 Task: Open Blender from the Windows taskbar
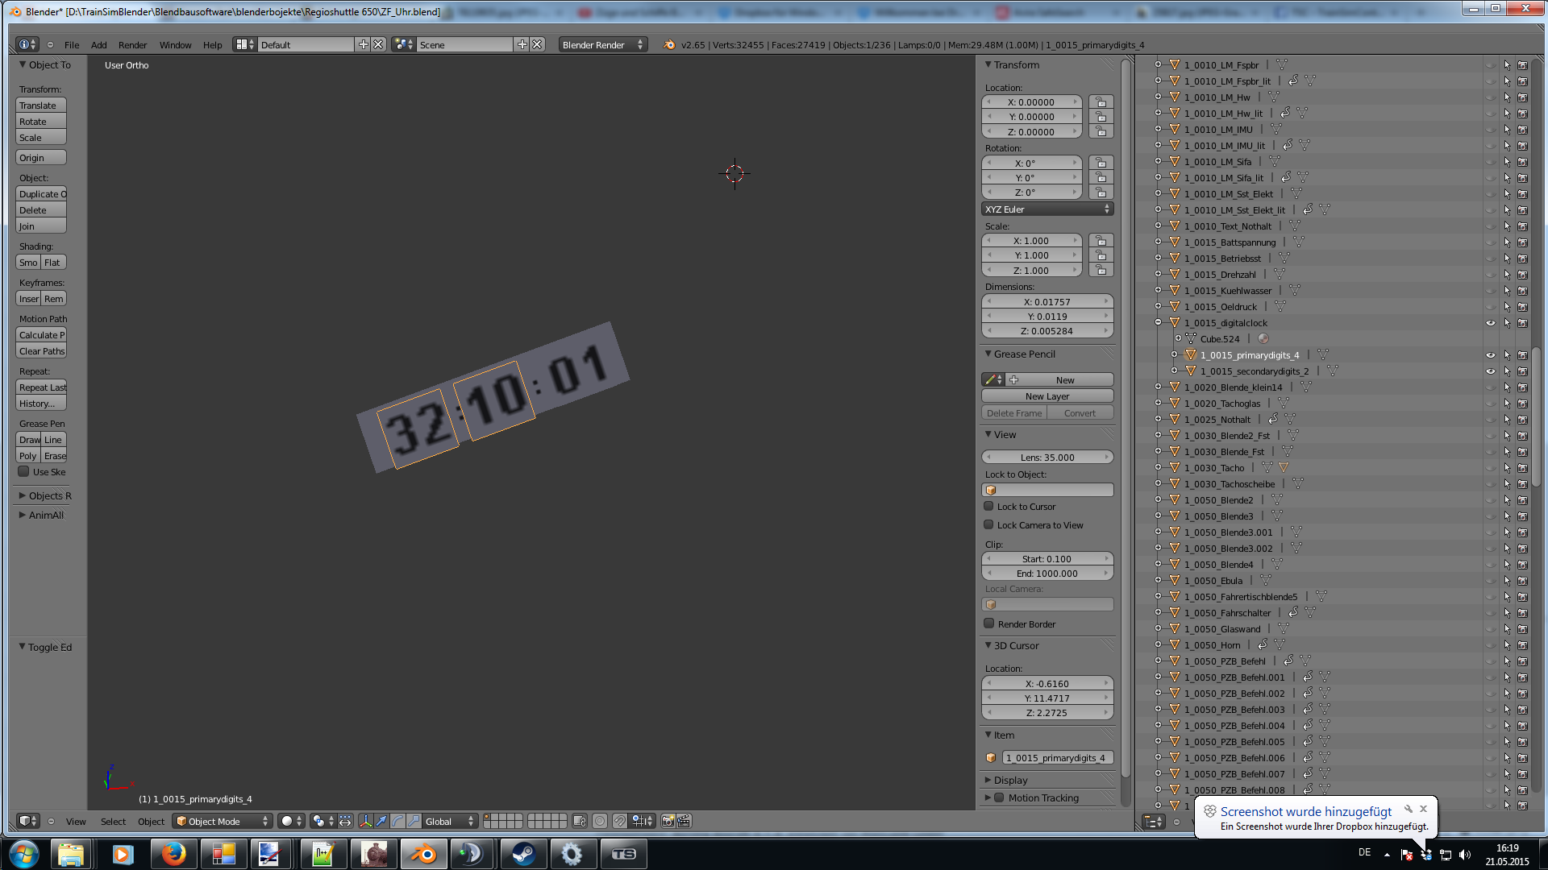point(422,854)
